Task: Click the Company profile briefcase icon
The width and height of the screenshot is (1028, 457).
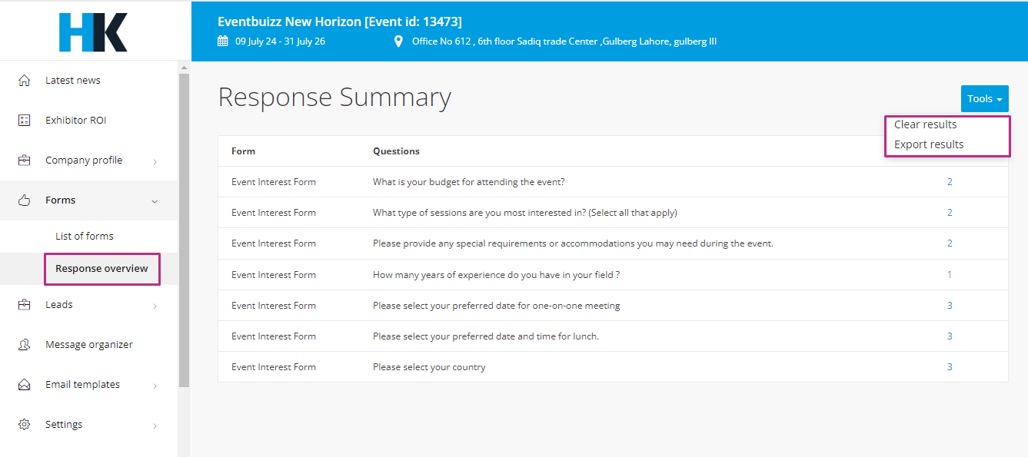Action: [25, 161]
